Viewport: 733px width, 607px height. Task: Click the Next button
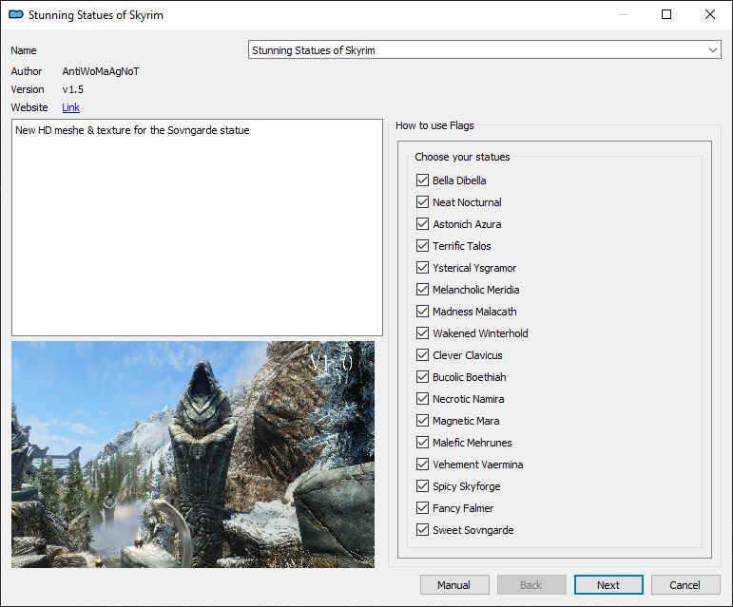(x=608, y=585)
